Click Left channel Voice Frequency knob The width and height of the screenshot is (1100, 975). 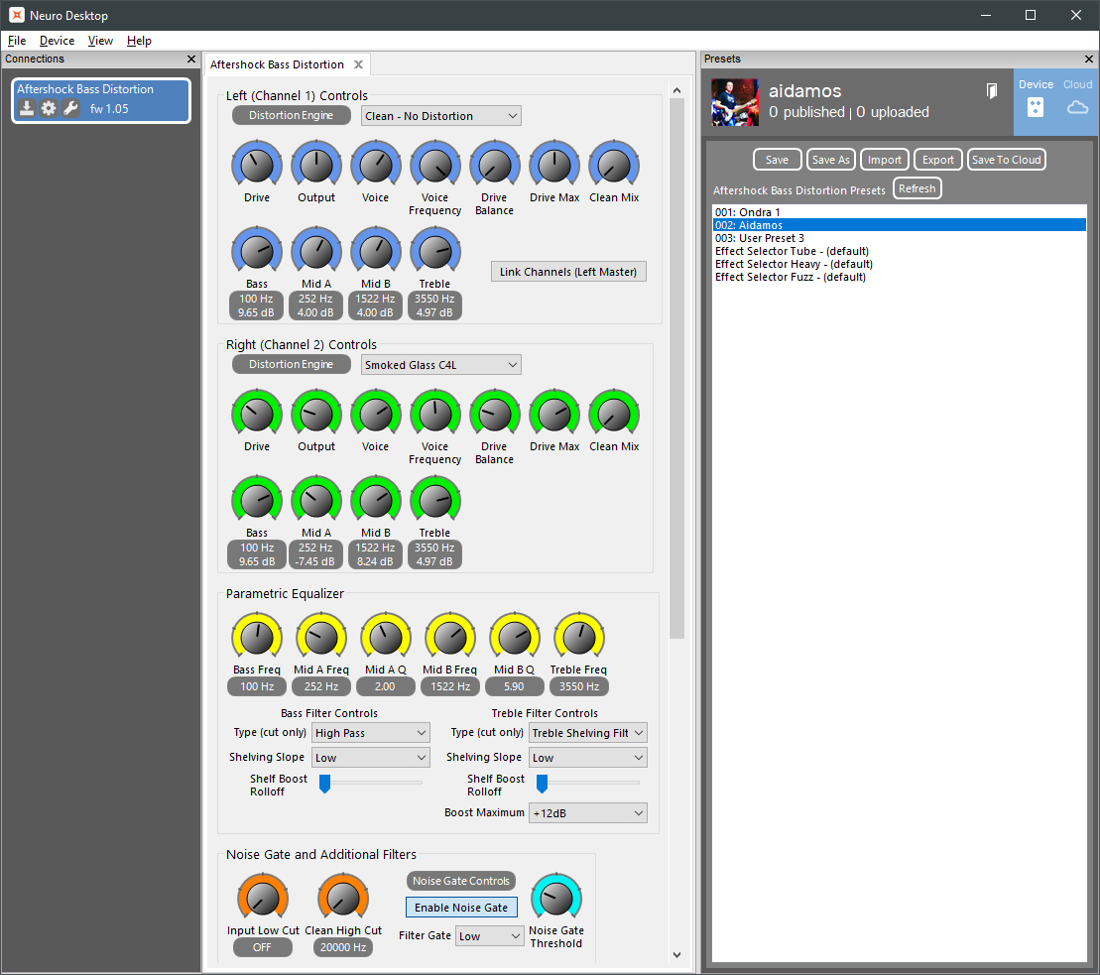[435, 167]
